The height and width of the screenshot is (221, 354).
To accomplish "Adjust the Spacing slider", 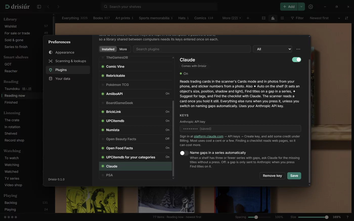I will coord(259,217).
